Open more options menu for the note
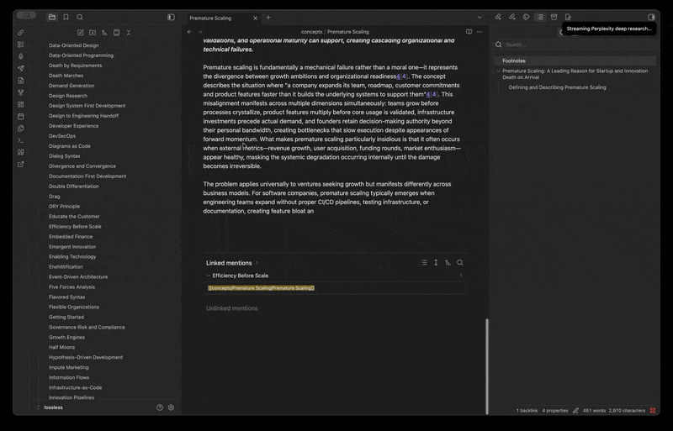The width and height of the screenshot is (673, 431). click(x=480, y=32)
